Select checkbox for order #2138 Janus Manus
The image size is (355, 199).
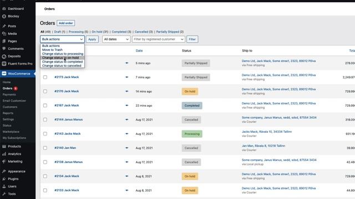45,162
